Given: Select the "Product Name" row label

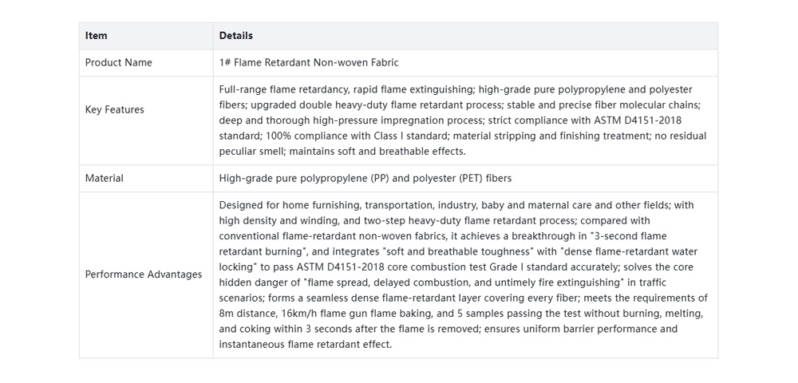Looking at the screenshot, I should tap(119, 62).
